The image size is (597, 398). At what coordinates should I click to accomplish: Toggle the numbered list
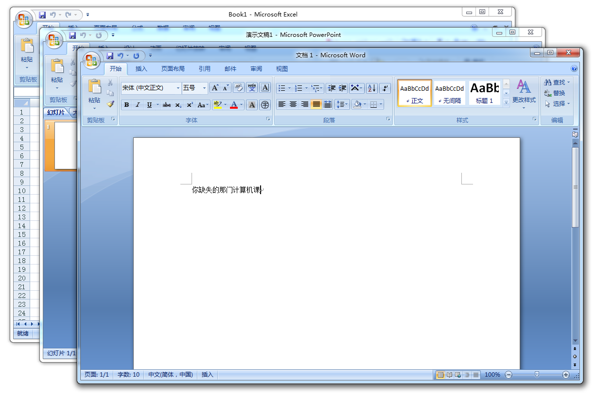(299, 88)
